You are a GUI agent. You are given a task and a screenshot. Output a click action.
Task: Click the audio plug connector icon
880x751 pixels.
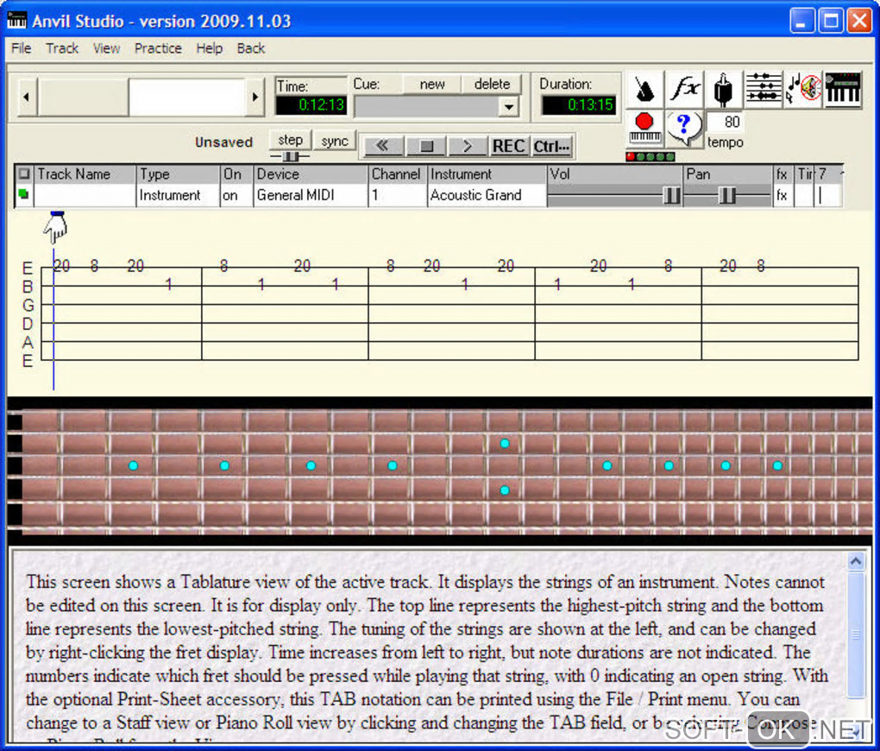point(724,89)
